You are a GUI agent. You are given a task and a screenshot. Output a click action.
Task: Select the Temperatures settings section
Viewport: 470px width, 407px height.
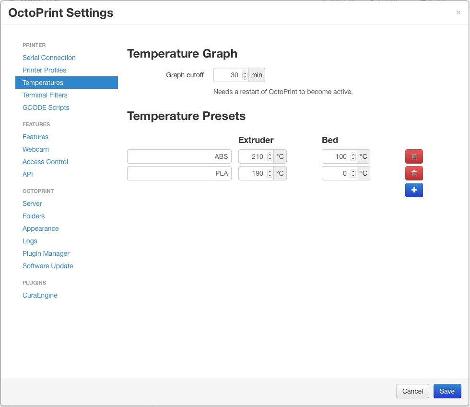pos(67,83)
